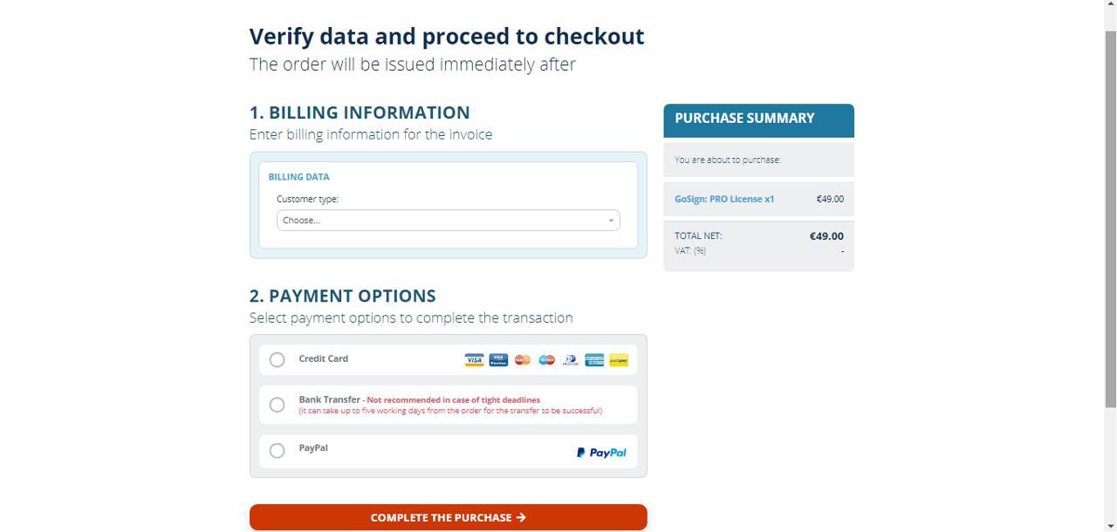The height and width of the screenshot is (532, 1117).
Task: Click the American Express logo
Action: 594,359
